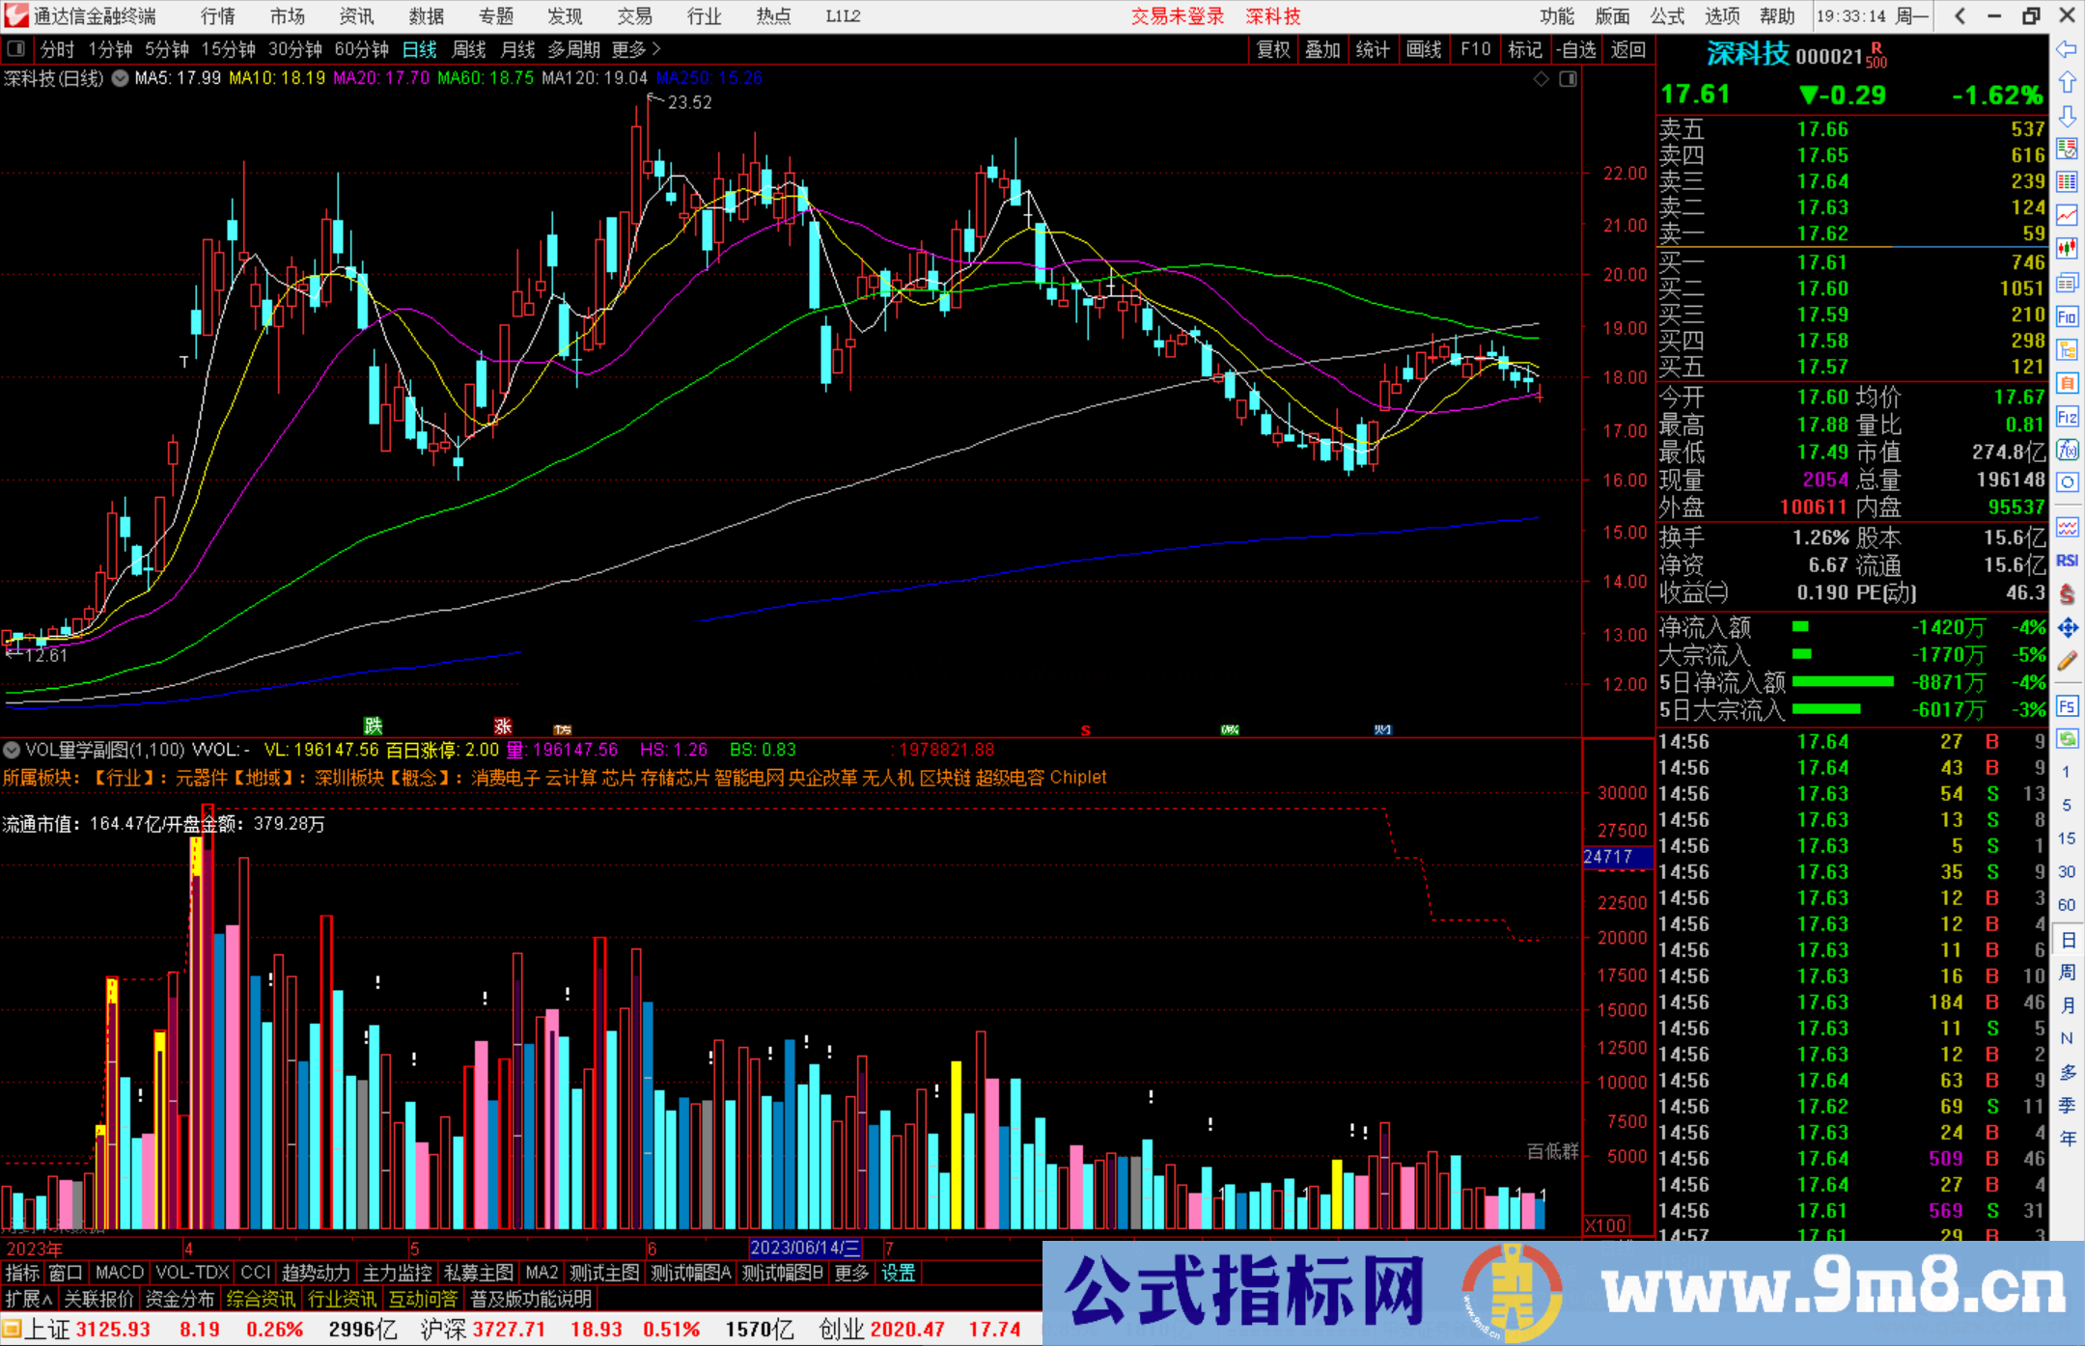Click the 复权 button

pyautogui.click(x=1273, y=49)
